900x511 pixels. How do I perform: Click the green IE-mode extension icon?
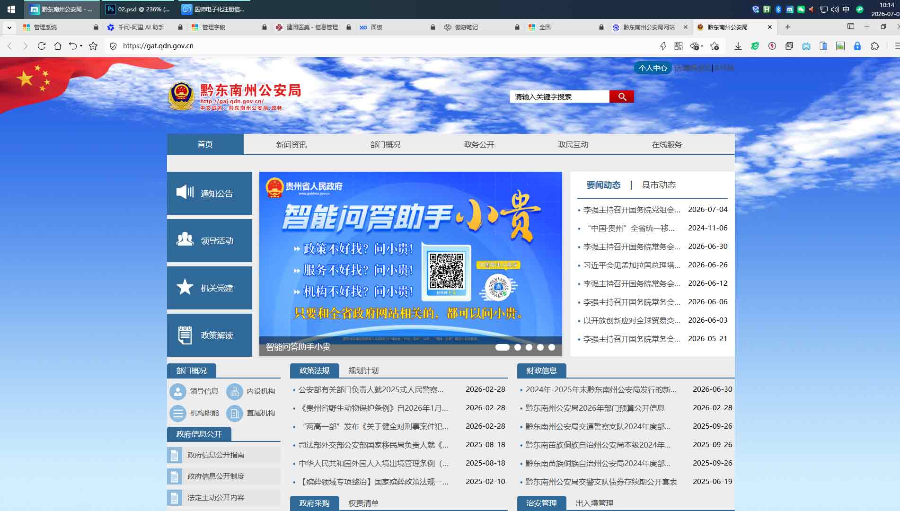click(755, 46)
